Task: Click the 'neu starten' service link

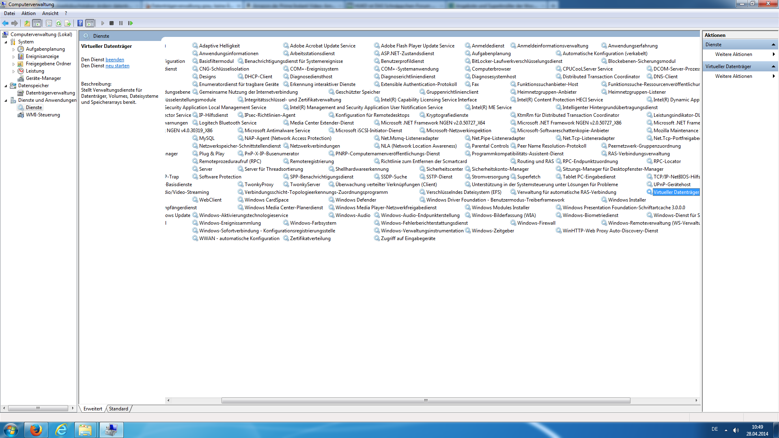Action: 117,66
